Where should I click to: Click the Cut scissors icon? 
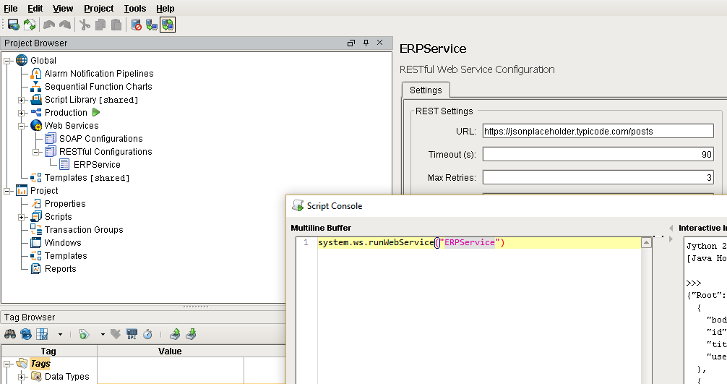coord(85,25)
